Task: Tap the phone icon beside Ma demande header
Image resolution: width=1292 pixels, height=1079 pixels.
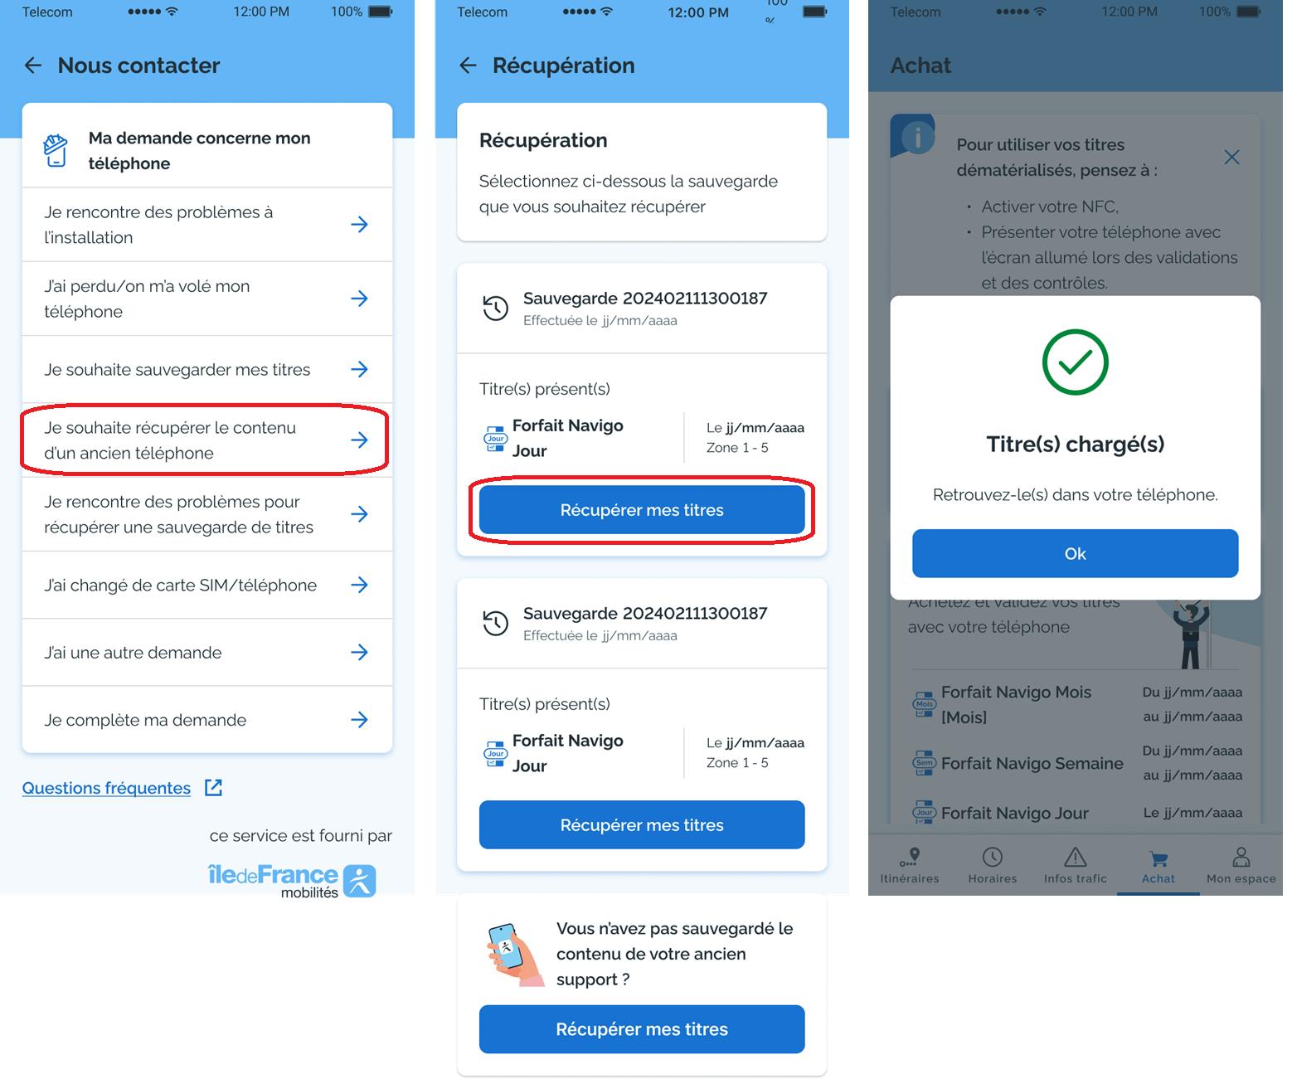Action: point(55,150)
